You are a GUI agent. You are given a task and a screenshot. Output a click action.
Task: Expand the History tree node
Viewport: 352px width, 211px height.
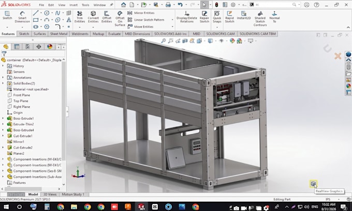click(x=3, y=66)
